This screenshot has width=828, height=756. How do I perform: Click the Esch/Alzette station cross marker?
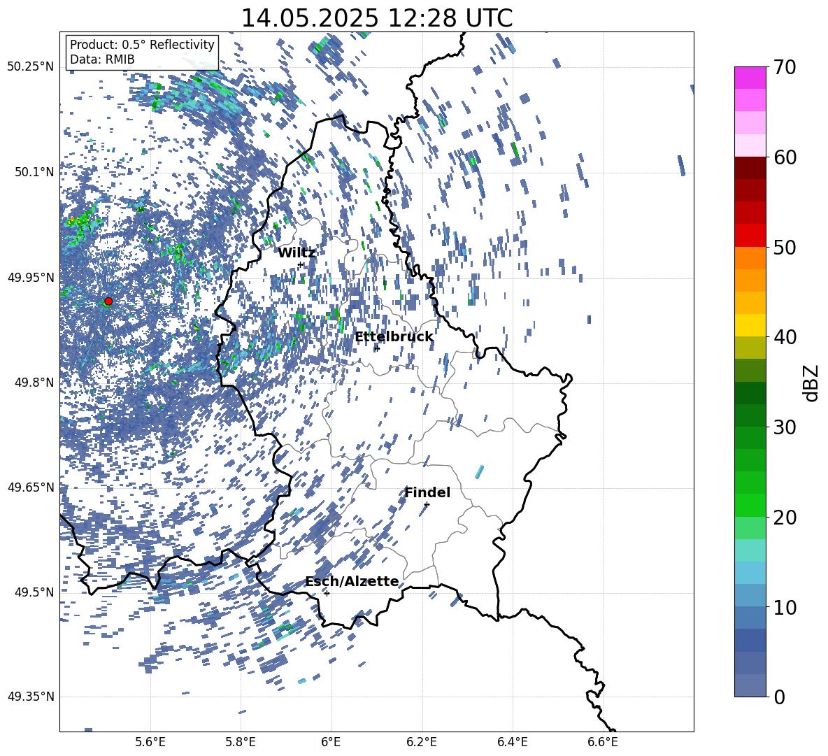(327, 593)
